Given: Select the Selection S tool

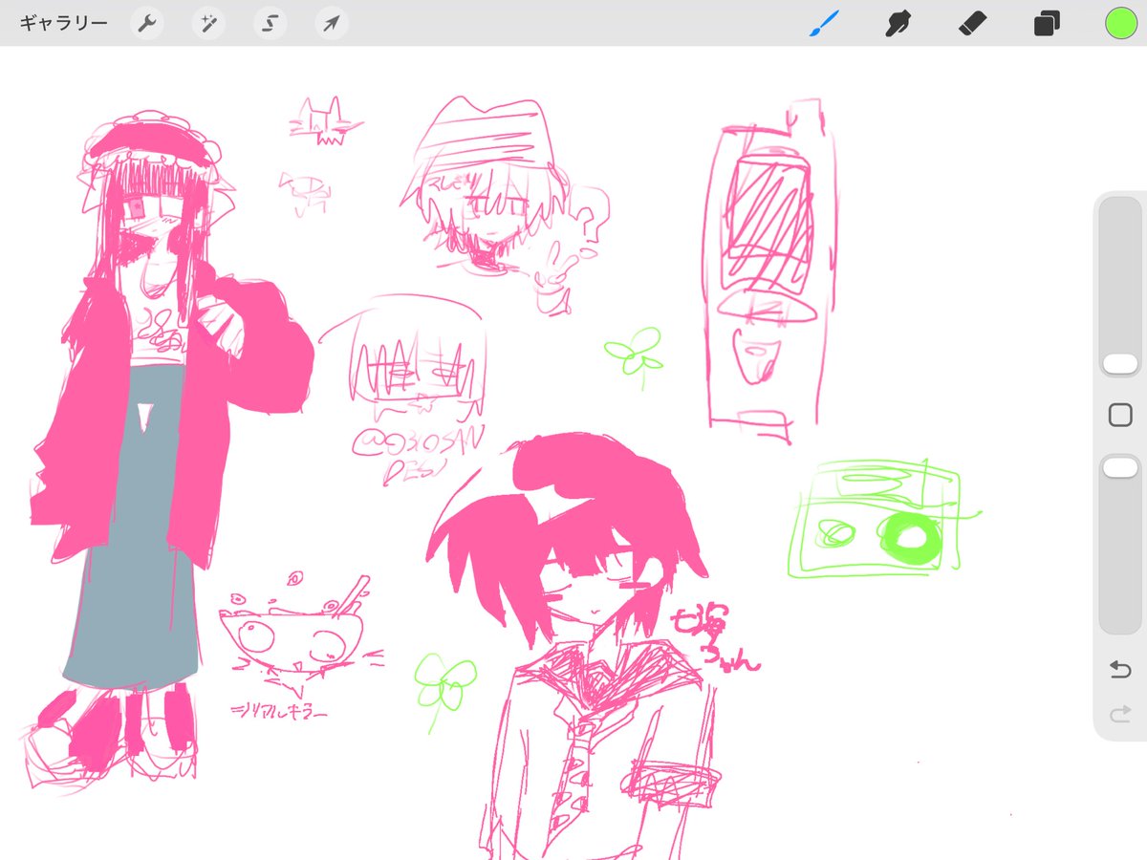Looking at the screenshot, I should (270, 24).
